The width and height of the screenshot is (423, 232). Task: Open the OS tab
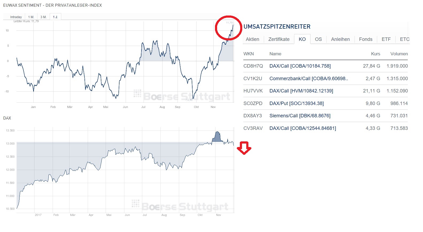pyautogui.click(x=318, y=39)
